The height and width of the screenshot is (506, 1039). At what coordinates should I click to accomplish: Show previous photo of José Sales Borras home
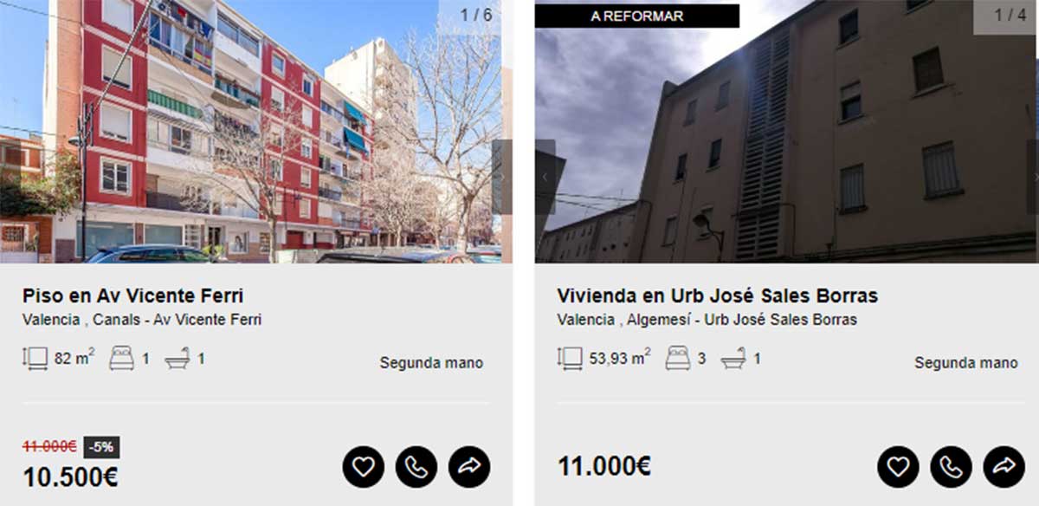[545, 177]
